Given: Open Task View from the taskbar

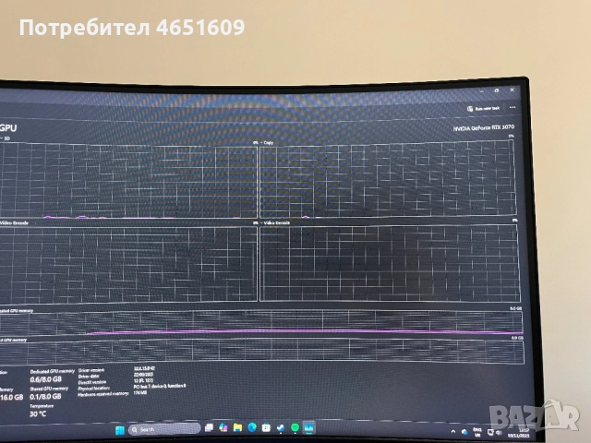Looking at the screenshot, I should [209, 427].
